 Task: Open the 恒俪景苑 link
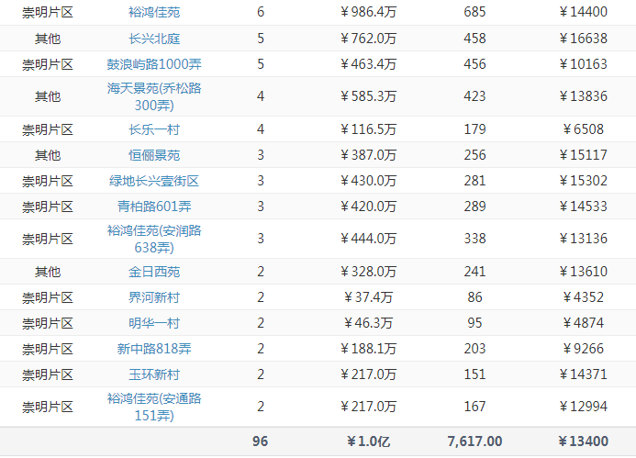point(154,155)
